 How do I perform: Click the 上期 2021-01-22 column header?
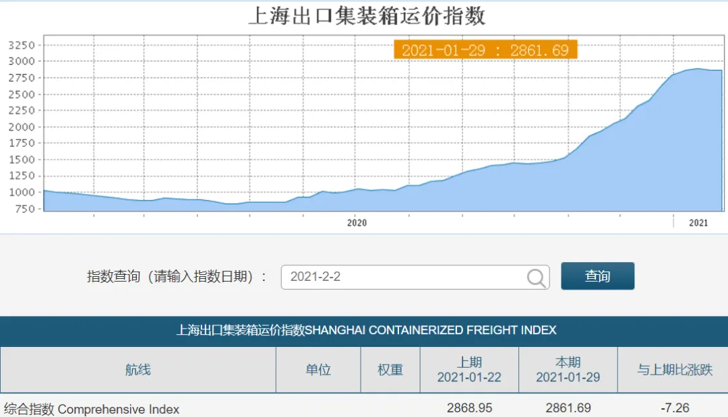pos(469,370)
